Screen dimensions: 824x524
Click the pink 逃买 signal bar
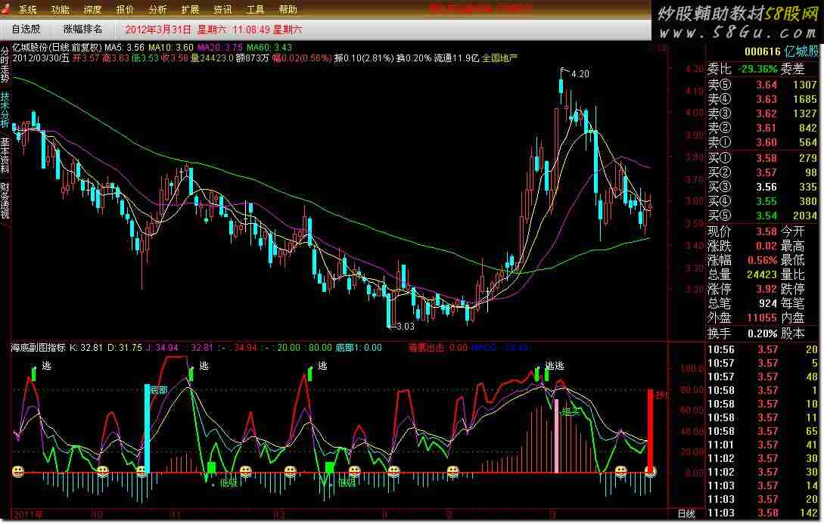click(556, 436)
